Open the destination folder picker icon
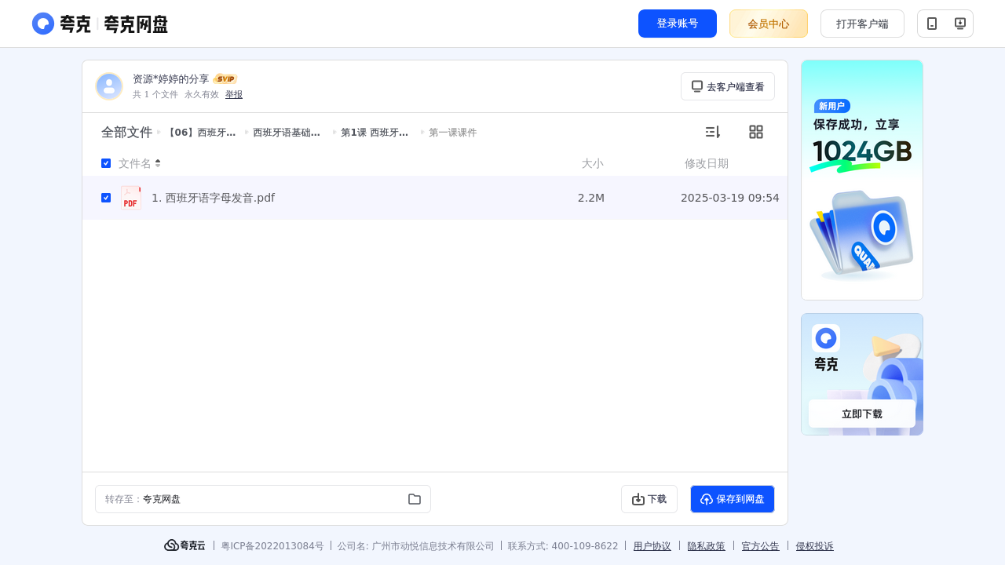1005x565 pixels. pyautogui.click(x=415, y=499)
